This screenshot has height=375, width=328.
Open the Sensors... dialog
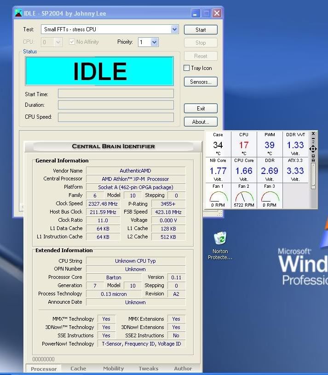[201, 82]
